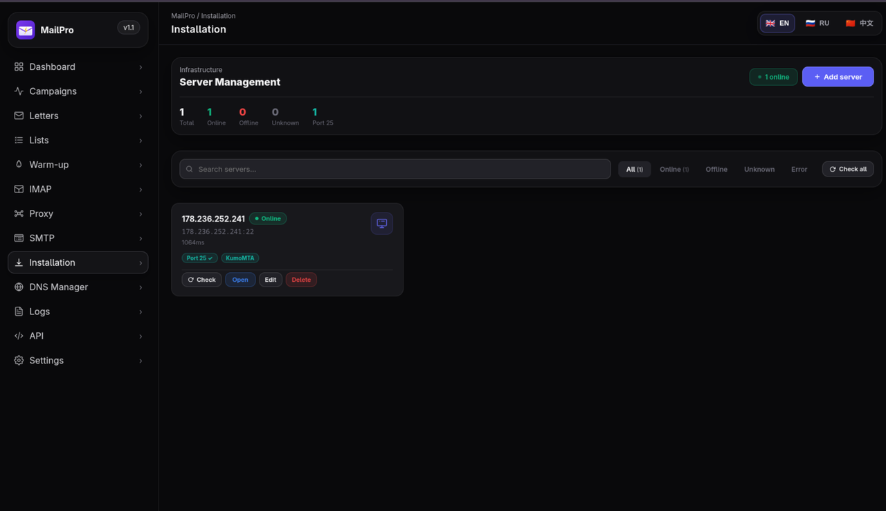This screenshot has width=886, height=511.
Task: Open the DNS Manager sidebar label
Action: tap(58, 287)
